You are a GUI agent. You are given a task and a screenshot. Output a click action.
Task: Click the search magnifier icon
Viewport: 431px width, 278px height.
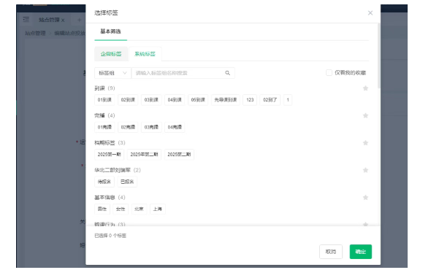[228, 73]
